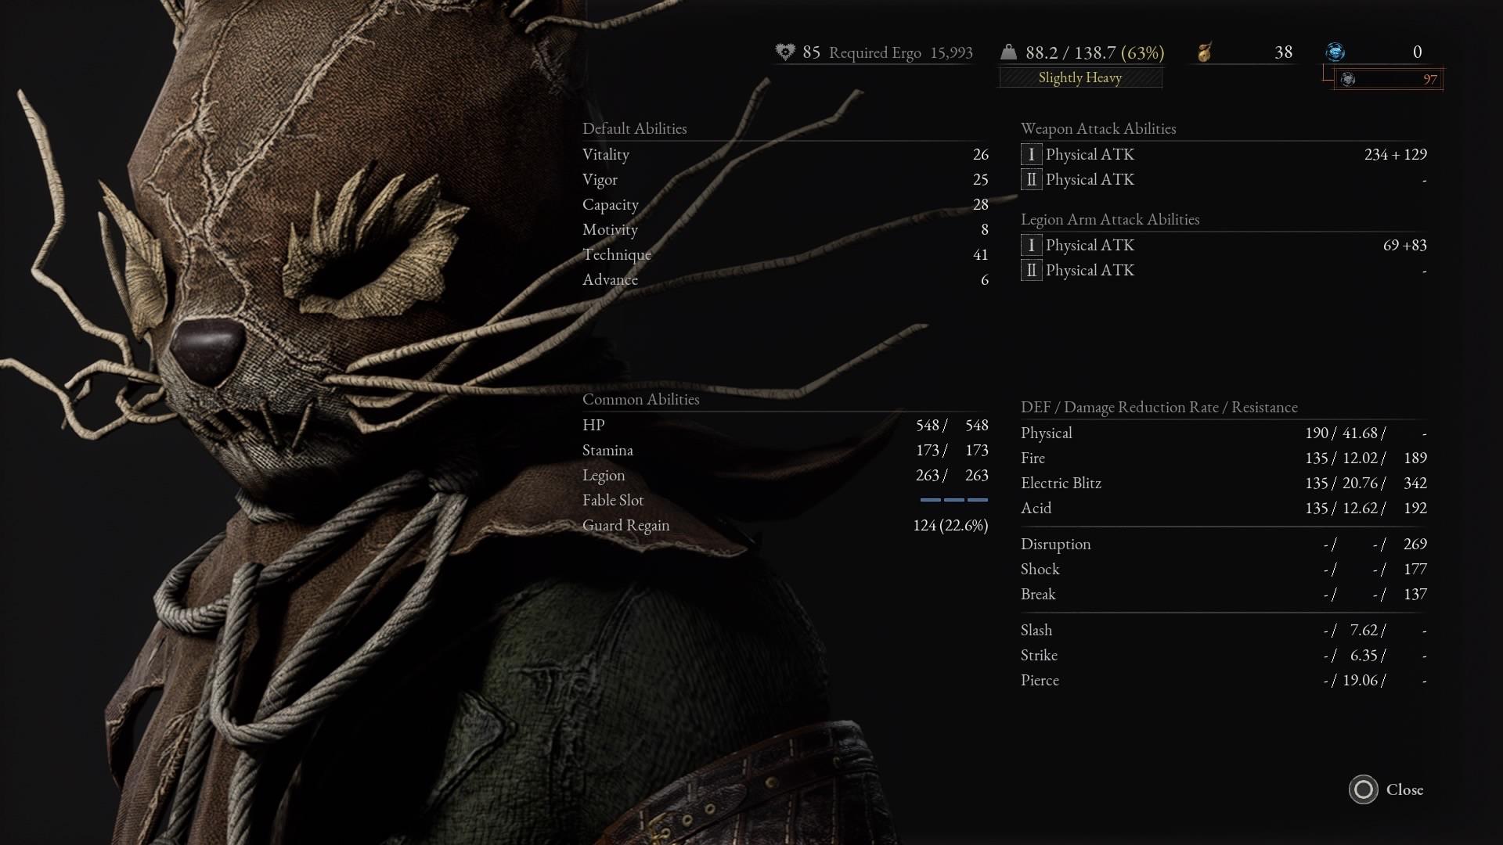Select the Vitality stat row
Image resolution: width=1503 pixels, height=845 pixels.
tap(785, 154)
